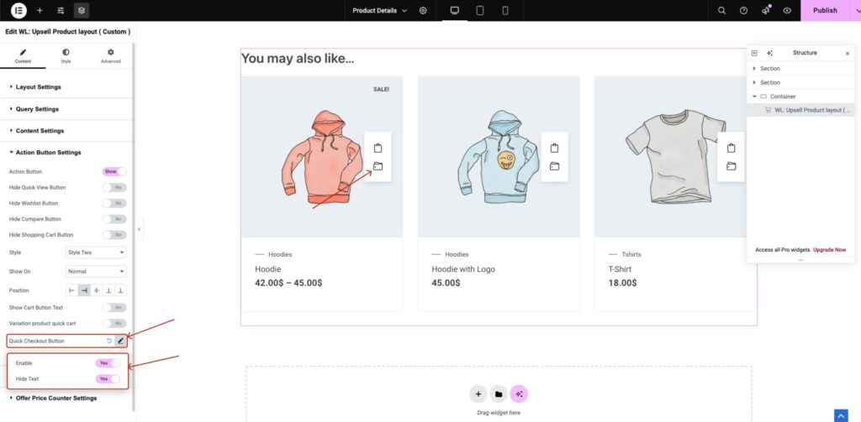Toggle Variation product quick cart switch
The image size is (861, 422).
tap(114, 323)
